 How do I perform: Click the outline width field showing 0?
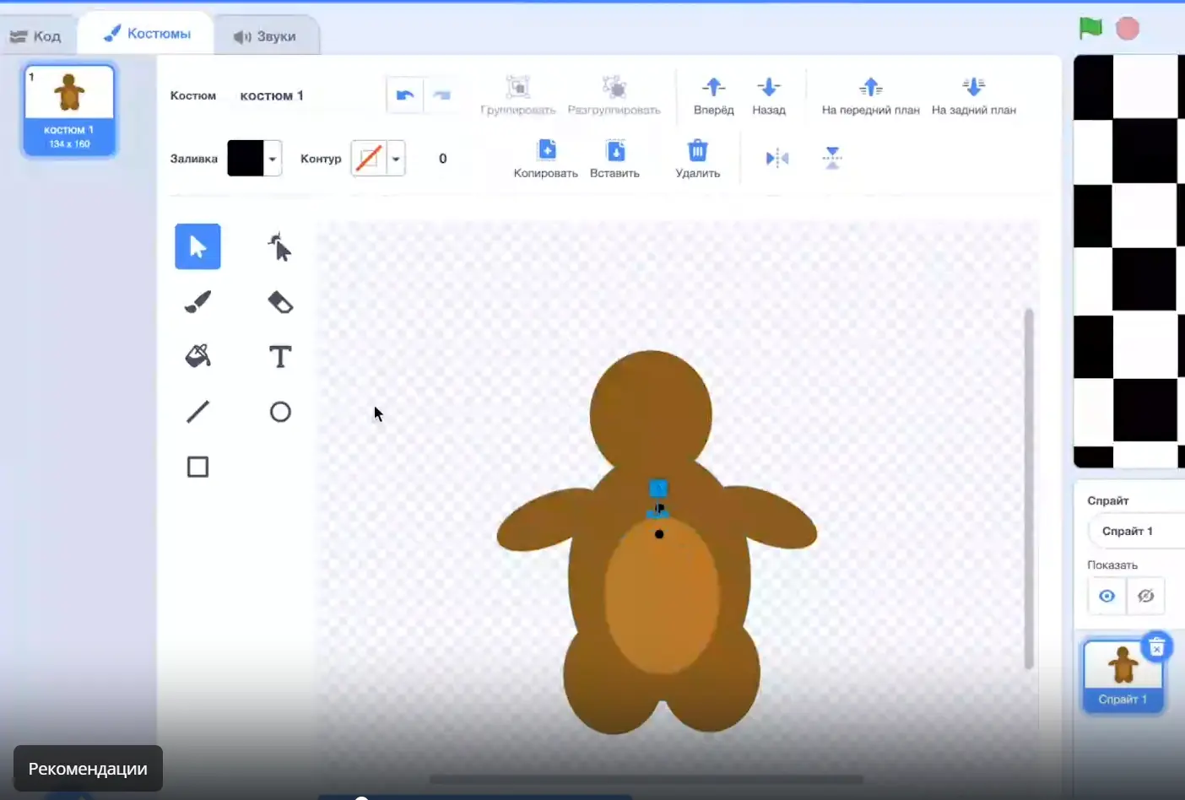click(x=443, y=159)
